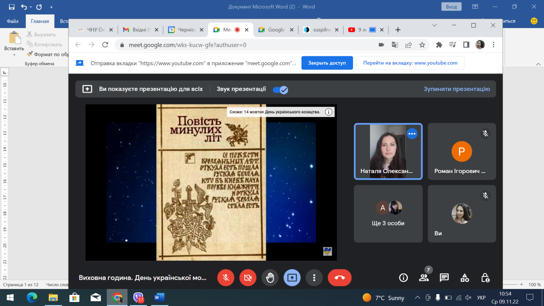Open three-dot more options in call bar
The image size is (544, 306).
314,278
